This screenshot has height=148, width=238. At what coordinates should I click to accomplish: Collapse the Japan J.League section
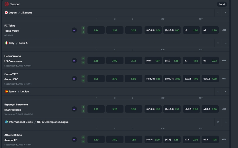226,13
